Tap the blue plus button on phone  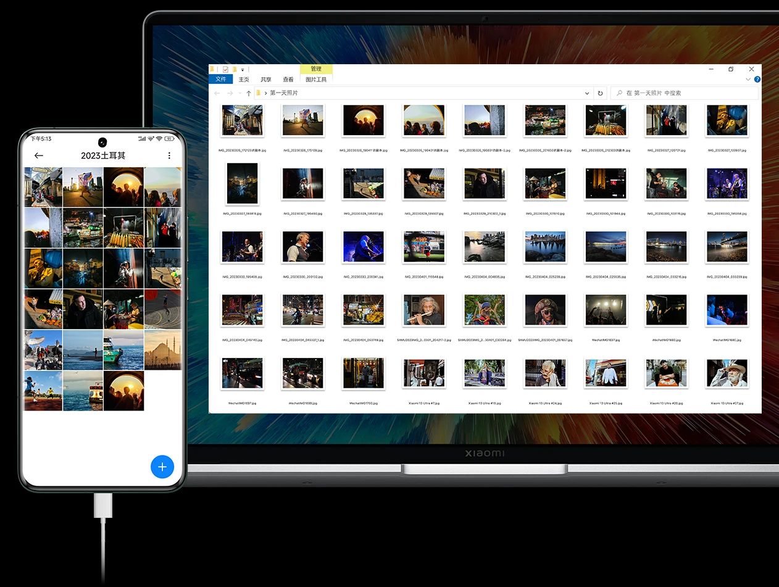pyautogui.click(x=162, y=467)
